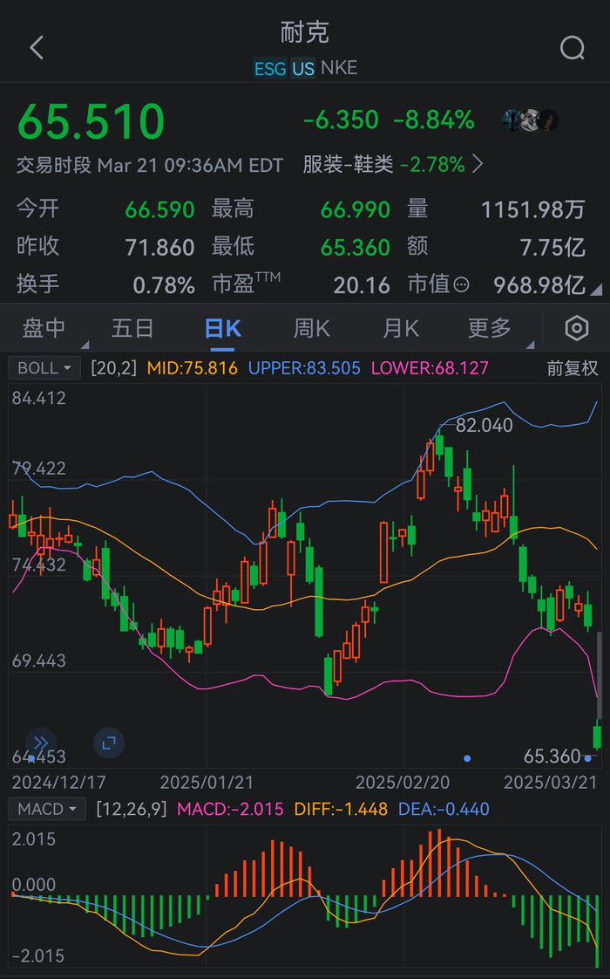Expand the quote details corner triangle
The width and height of the screenshot is (610, 979).
click(x=596, y=289)
